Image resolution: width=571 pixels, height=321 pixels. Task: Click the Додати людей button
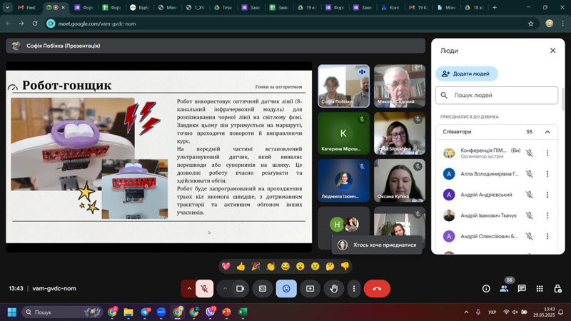pyautogui.click(x=467, y=73)
